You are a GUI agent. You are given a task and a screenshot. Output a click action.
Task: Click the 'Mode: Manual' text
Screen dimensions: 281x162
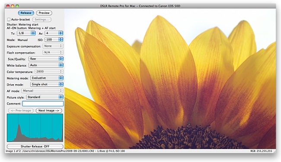[17, 40]
